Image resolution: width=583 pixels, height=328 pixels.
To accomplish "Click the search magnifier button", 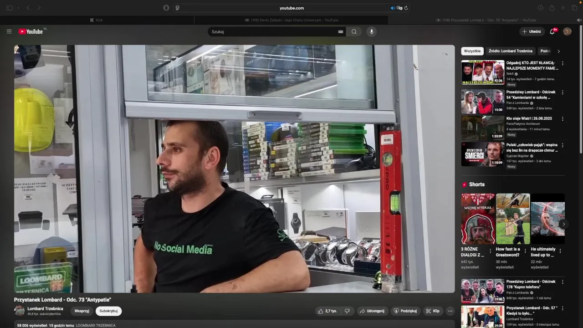I will tap(354, 31).
